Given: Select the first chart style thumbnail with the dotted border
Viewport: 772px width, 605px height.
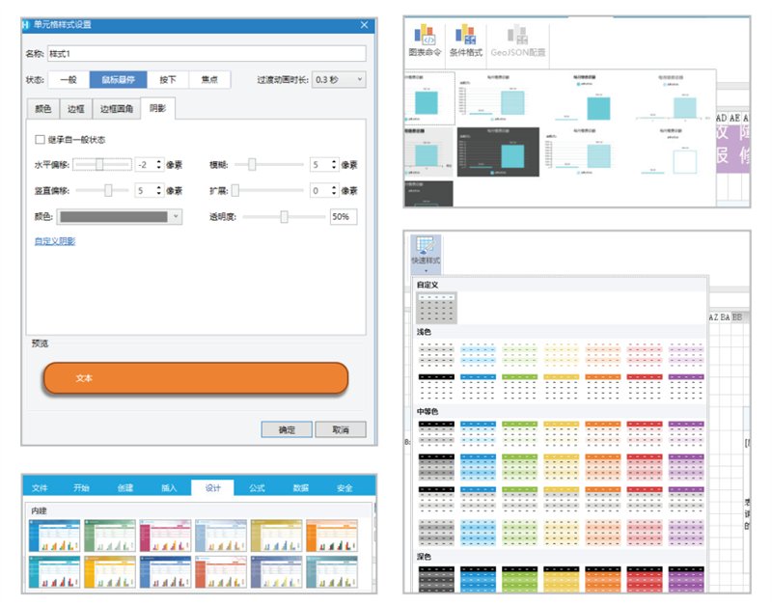Looking at the screenshot, I should 429,98.
